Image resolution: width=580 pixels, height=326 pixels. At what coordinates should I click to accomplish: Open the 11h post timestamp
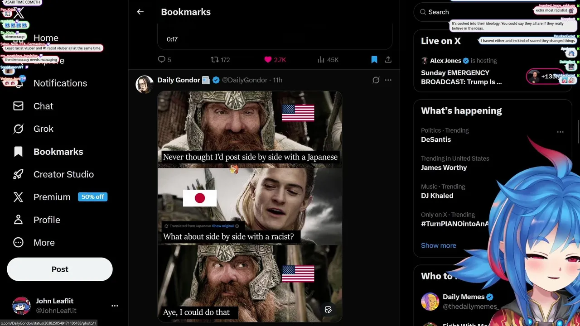tap(277, 80)
